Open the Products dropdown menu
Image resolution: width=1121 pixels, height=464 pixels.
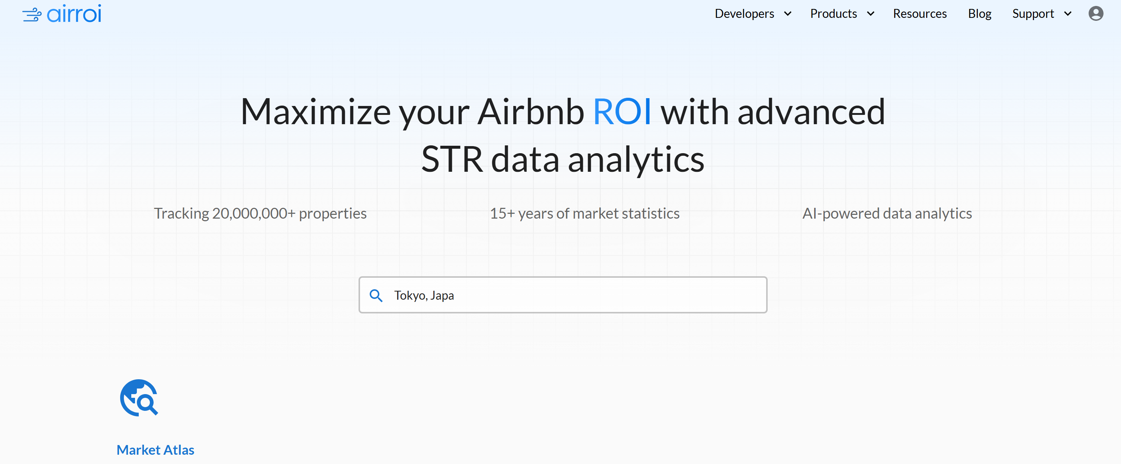(x=833, y=13)
